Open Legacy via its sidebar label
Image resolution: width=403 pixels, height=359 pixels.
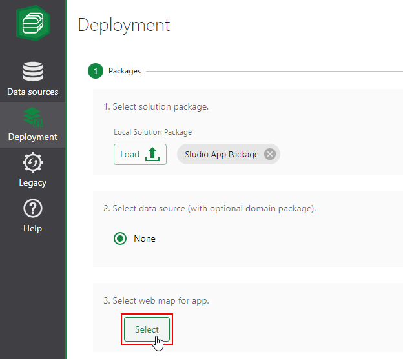click(x=32, y=182)
